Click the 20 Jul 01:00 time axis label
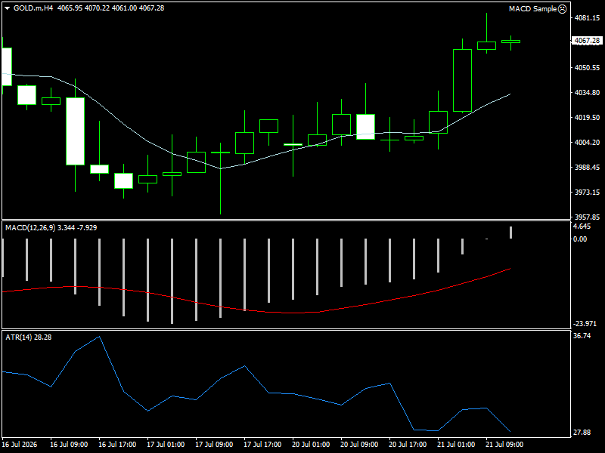 (x=311, y=445)
